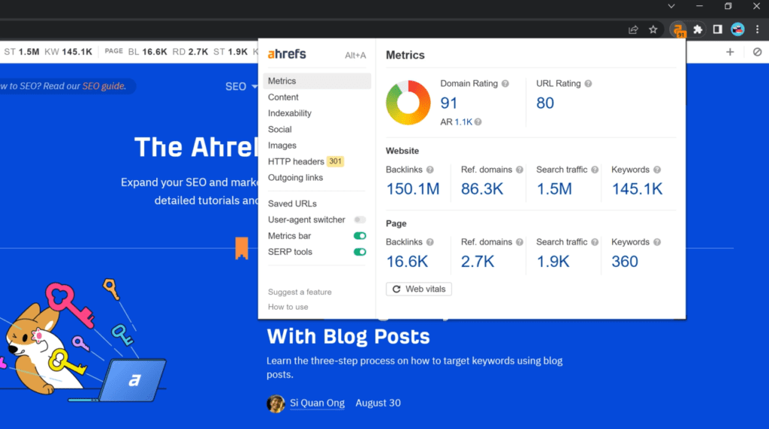The width and height of the screenshot is (769, 429).
Task: Bookmark this page with the star icon
Action: [653, 30]
